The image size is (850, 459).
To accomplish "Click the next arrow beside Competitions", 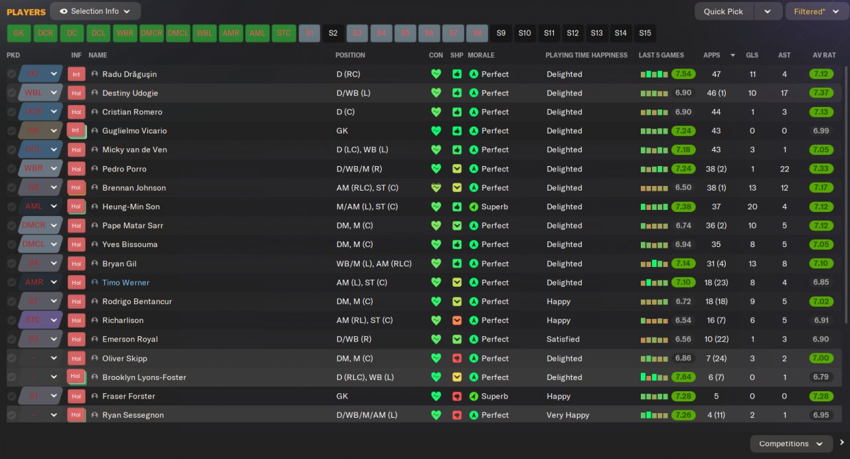I will tap(841, 443).
